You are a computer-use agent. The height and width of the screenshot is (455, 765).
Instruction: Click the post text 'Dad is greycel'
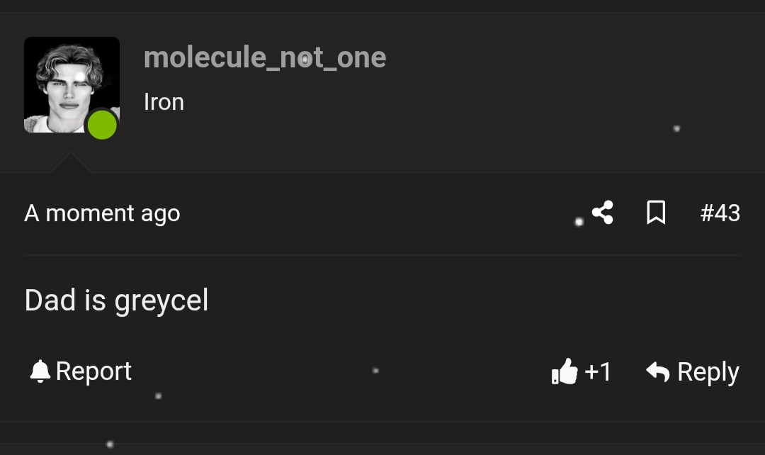(116, 300)
